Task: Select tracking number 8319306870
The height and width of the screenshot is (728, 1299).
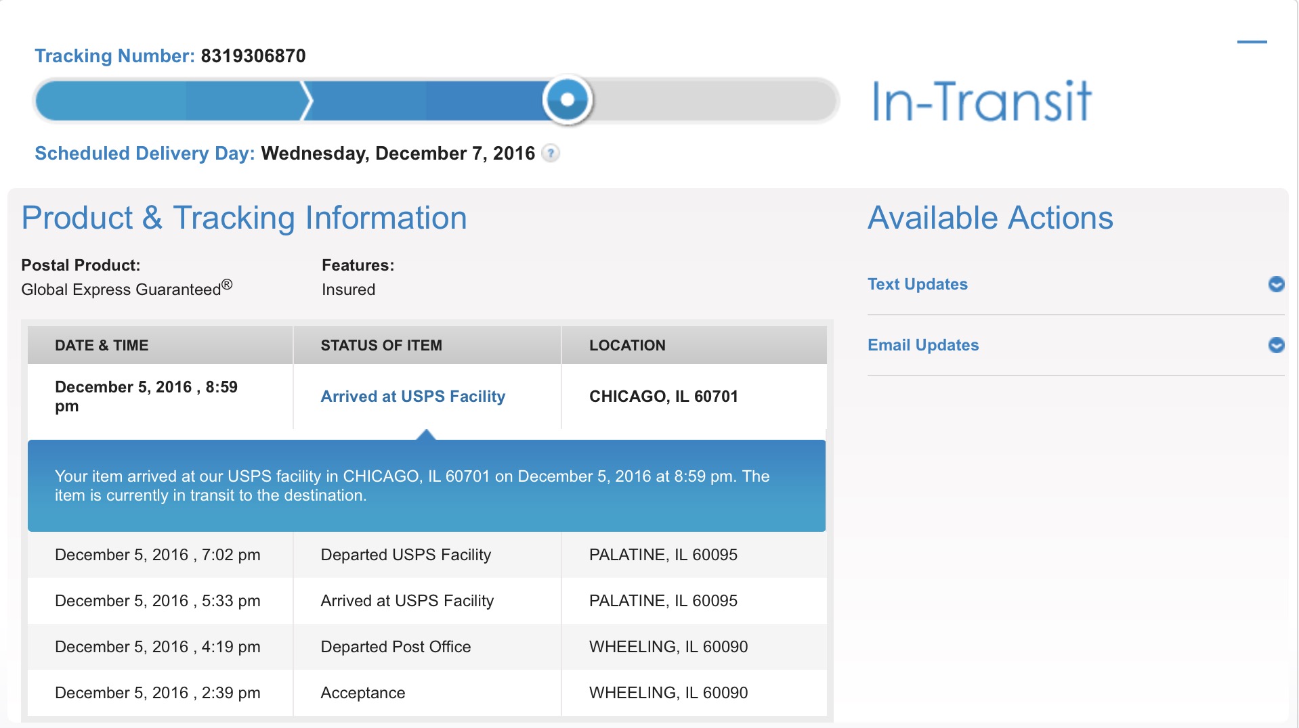Action: 253,56
